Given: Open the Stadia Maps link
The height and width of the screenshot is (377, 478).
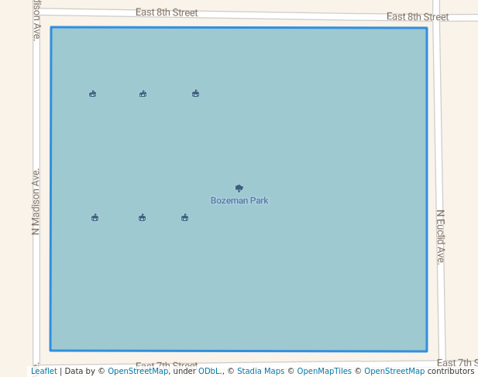Looking at the screenshot, I should [260, 371].
